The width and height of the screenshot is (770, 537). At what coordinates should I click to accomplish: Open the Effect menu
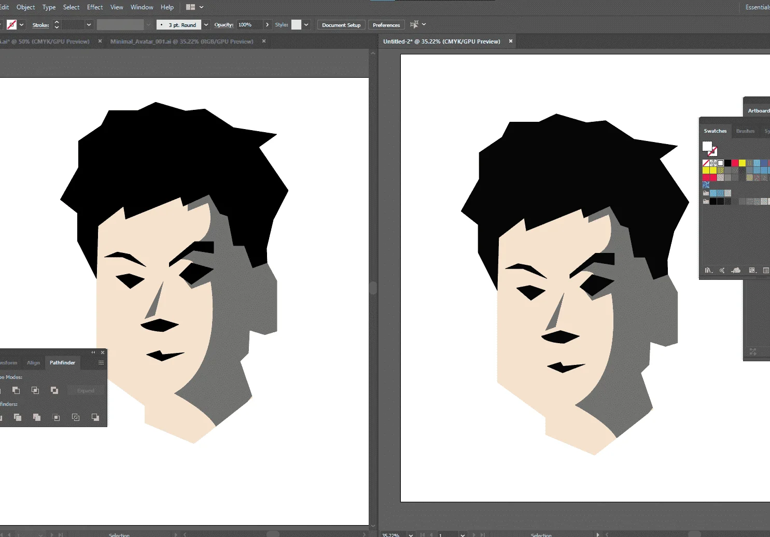(x=95, y=7)
